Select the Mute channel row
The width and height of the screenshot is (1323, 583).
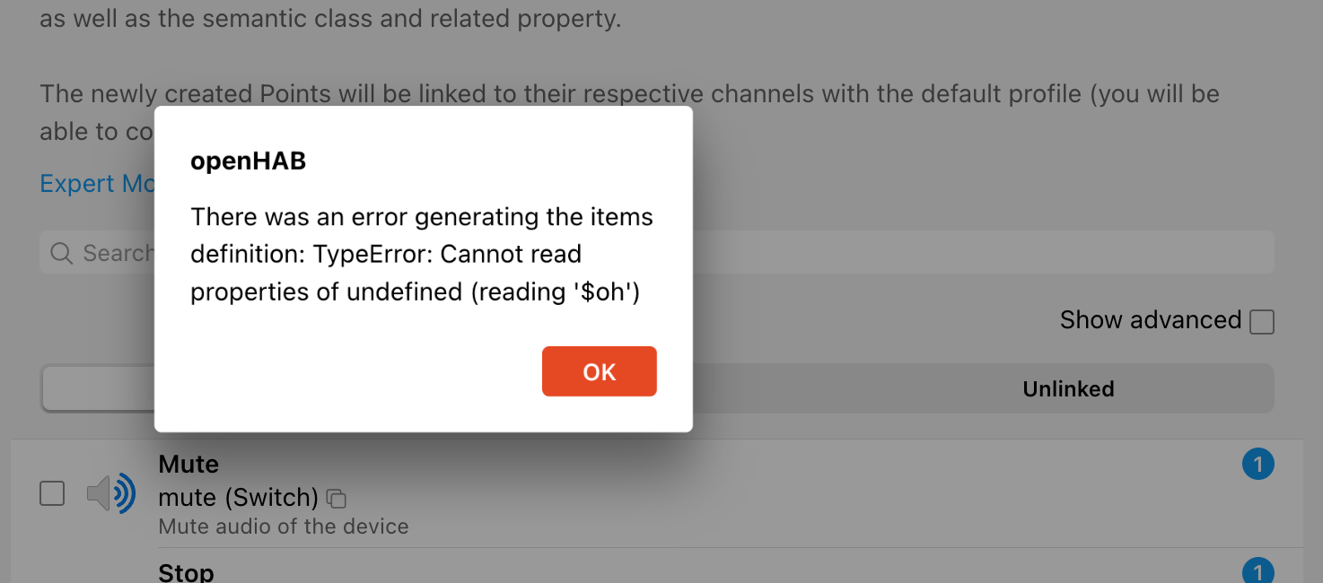[x=628, y=492]
